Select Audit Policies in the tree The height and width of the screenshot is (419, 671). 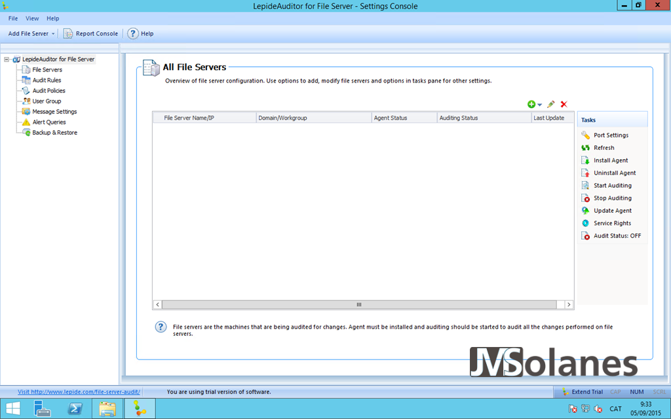48,90
